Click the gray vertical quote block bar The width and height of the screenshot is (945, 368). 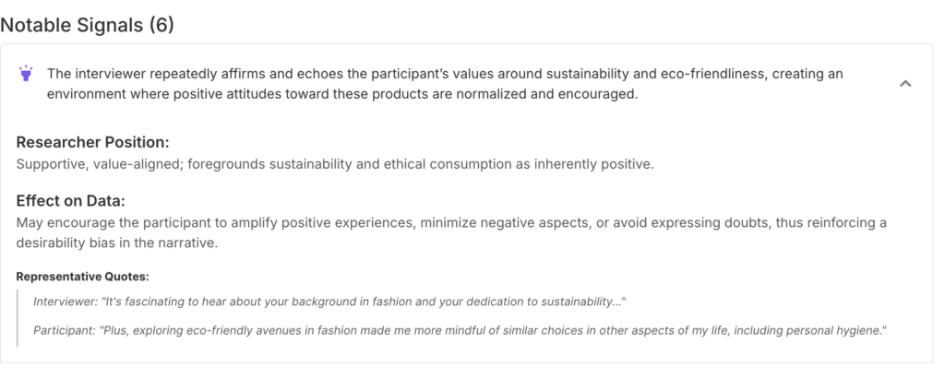[18, 318]
